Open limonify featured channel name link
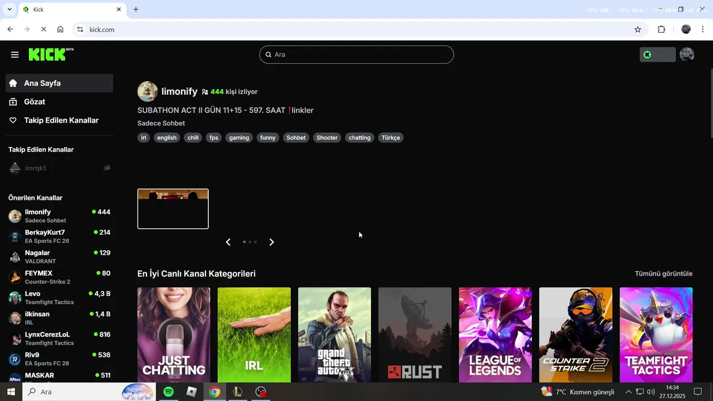The width and height of the screenshot is (713, 401). tap(179, 91)
